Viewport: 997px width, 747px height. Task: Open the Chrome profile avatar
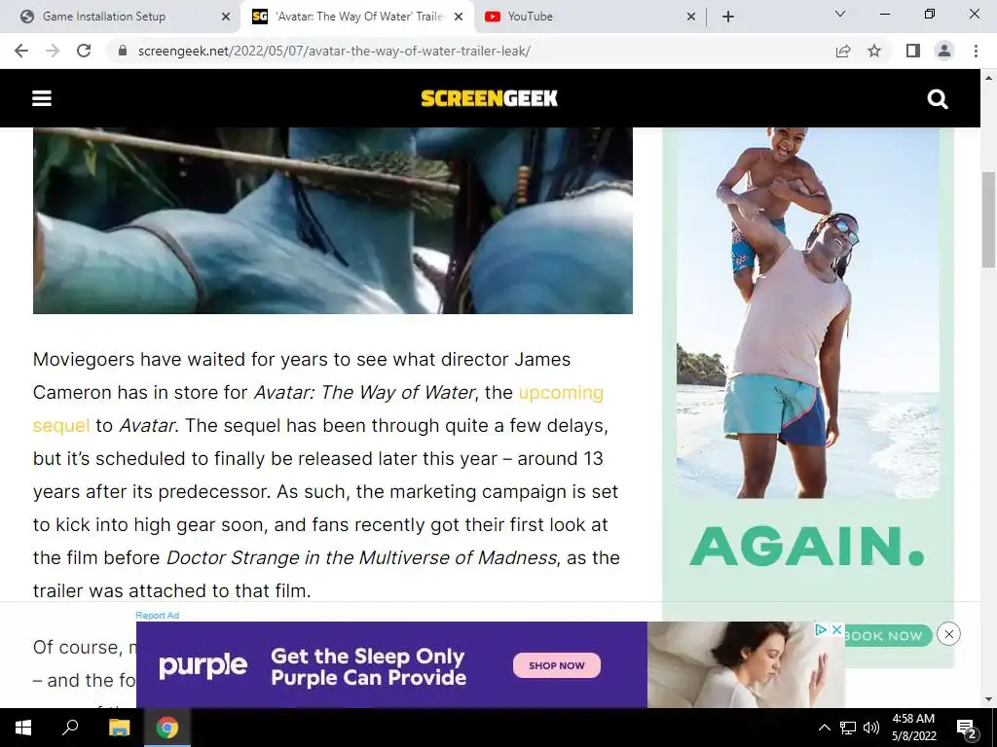pyautogui.click(x=944, y=51)
